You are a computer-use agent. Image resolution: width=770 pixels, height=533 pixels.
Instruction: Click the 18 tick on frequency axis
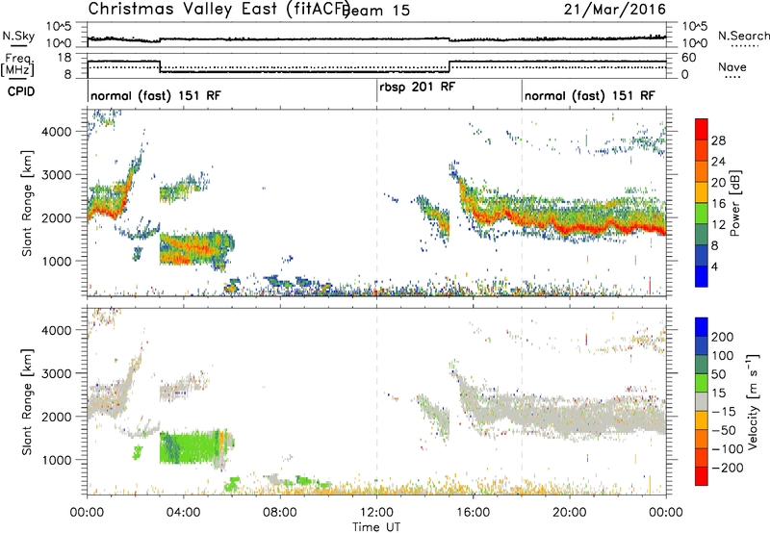[x=64, y=58]
